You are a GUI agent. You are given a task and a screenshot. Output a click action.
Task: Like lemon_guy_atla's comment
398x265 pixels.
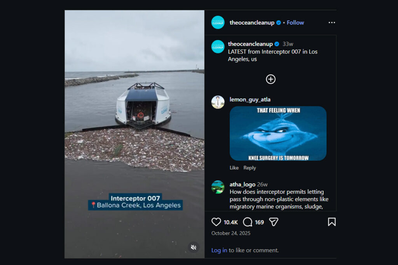[x=234, y=168]
